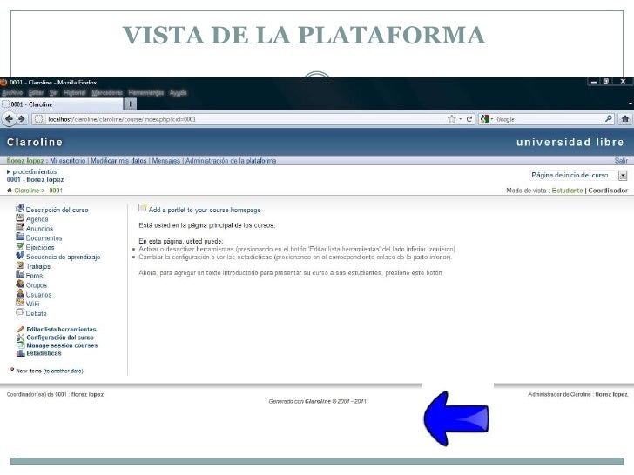Click the 0001 - florez lopez course title
Screen dimensions: 634x475
pyautogui.click(x=35, y=180)
